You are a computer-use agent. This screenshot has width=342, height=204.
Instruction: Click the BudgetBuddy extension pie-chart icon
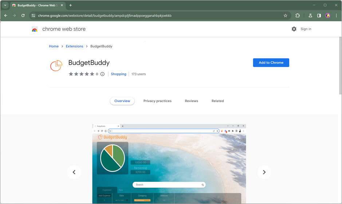tap(56, 66)
